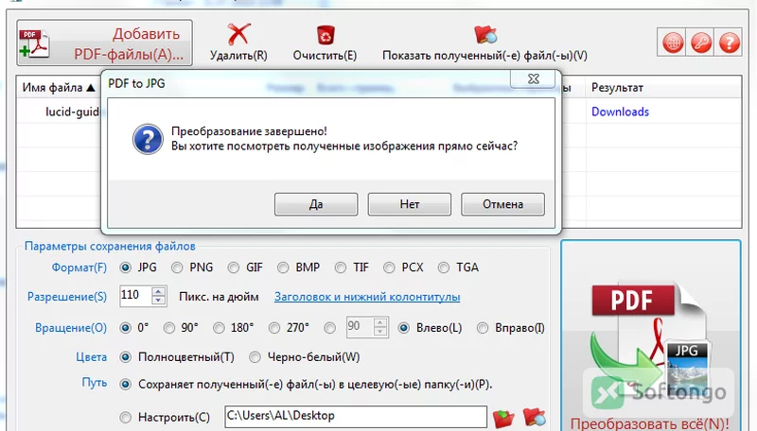
Task: Close the PDF to JPG dialog
Action: tap(533, 79)
